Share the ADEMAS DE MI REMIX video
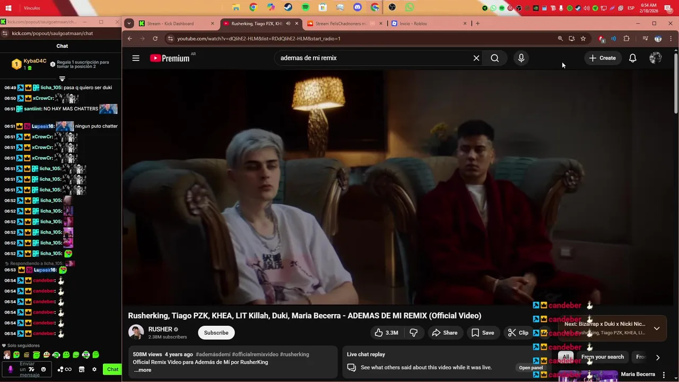 click(x=445, y=333)
